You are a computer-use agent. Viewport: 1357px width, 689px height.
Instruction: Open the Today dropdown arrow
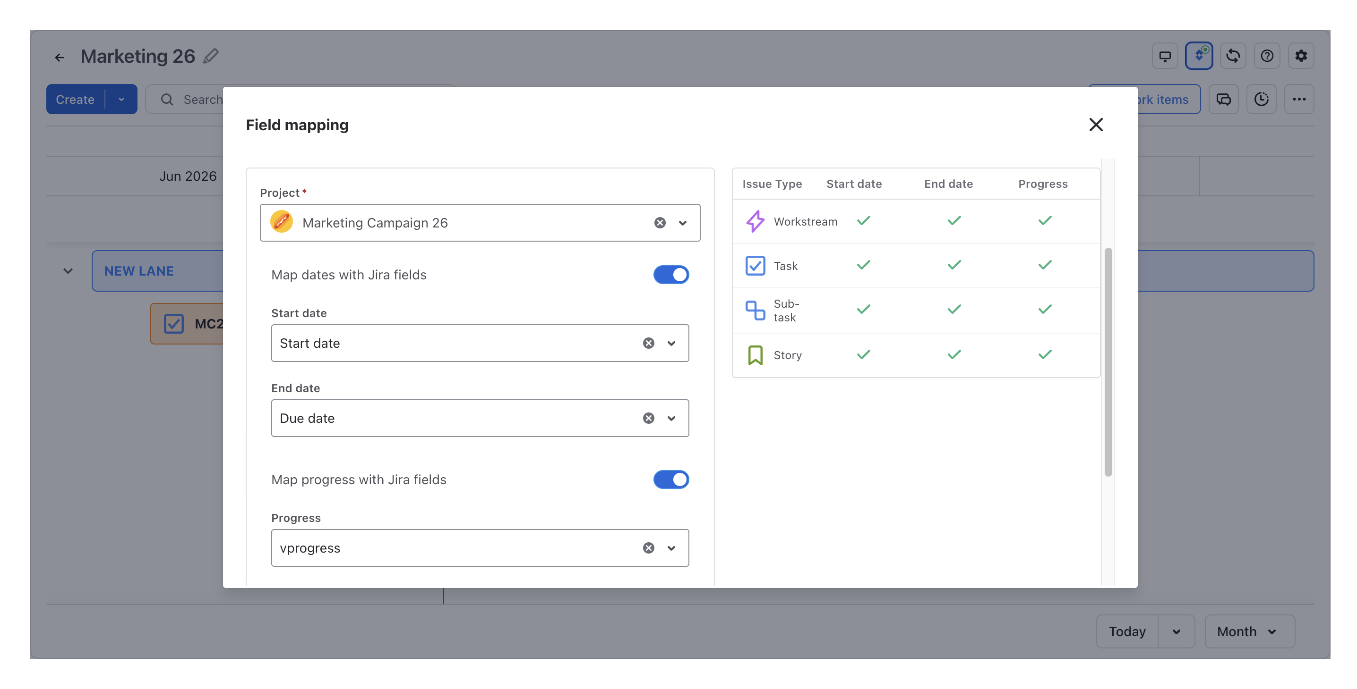pos(1176,632)
